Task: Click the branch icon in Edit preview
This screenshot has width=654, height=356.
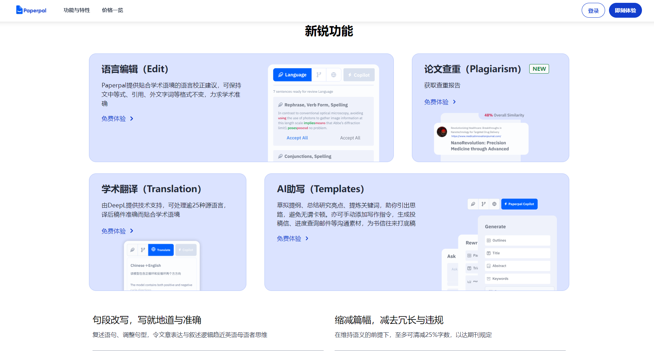Action: (319, 75)
